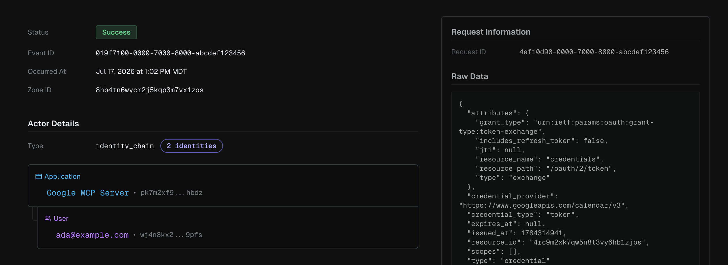
Task: Click the "expires_at": null line
Action: pyautogui.click(x=506, y=224)
